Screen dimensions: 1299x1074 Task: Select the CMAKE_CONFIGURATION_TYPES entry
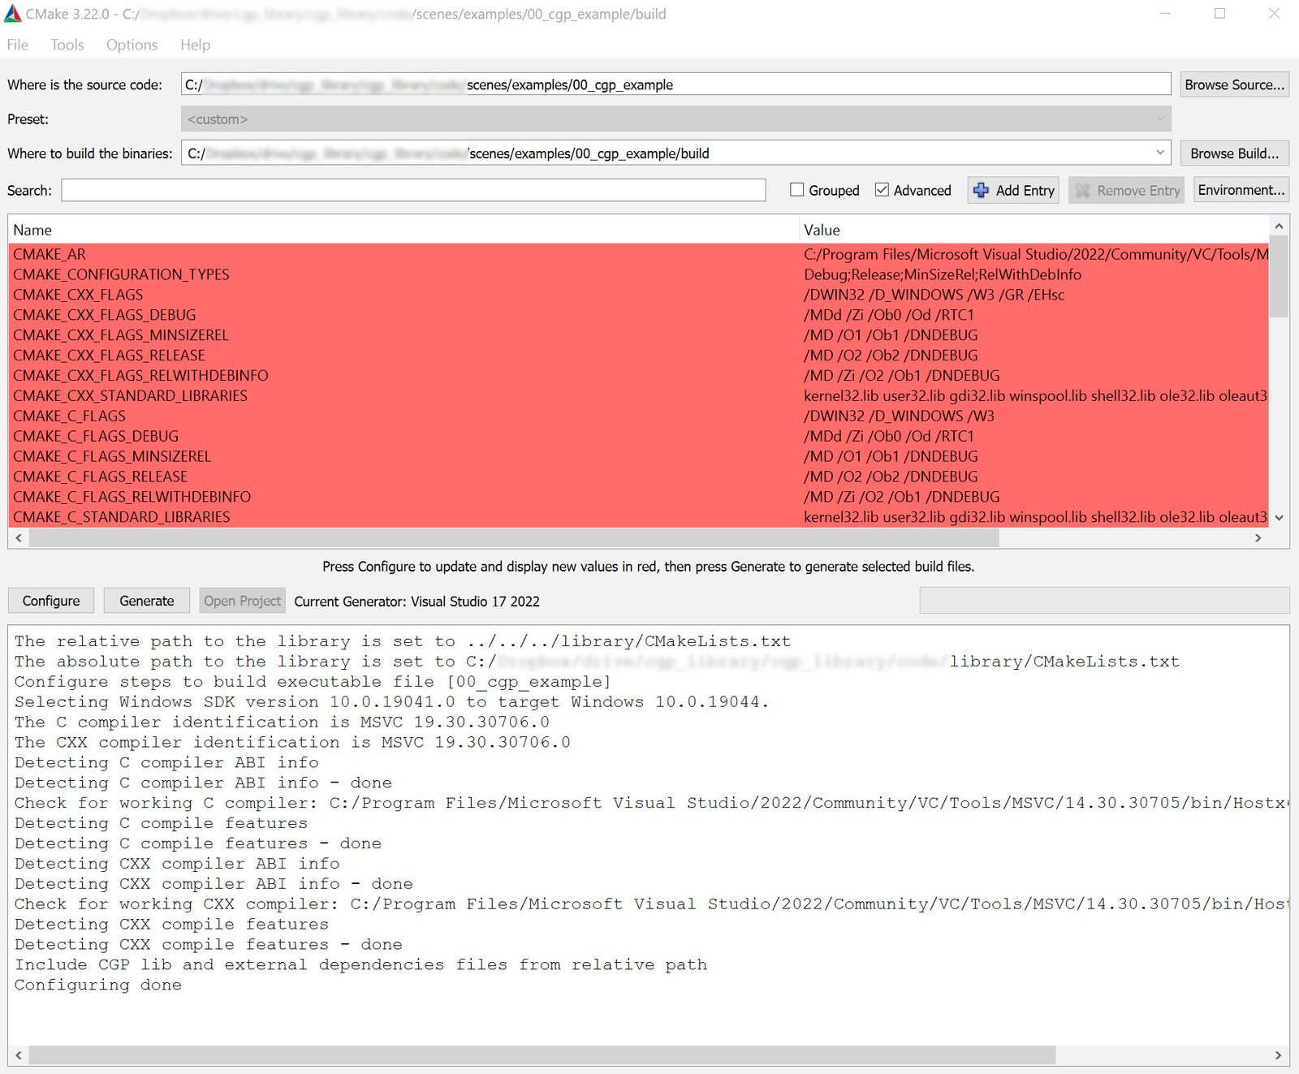pos(121,274)
